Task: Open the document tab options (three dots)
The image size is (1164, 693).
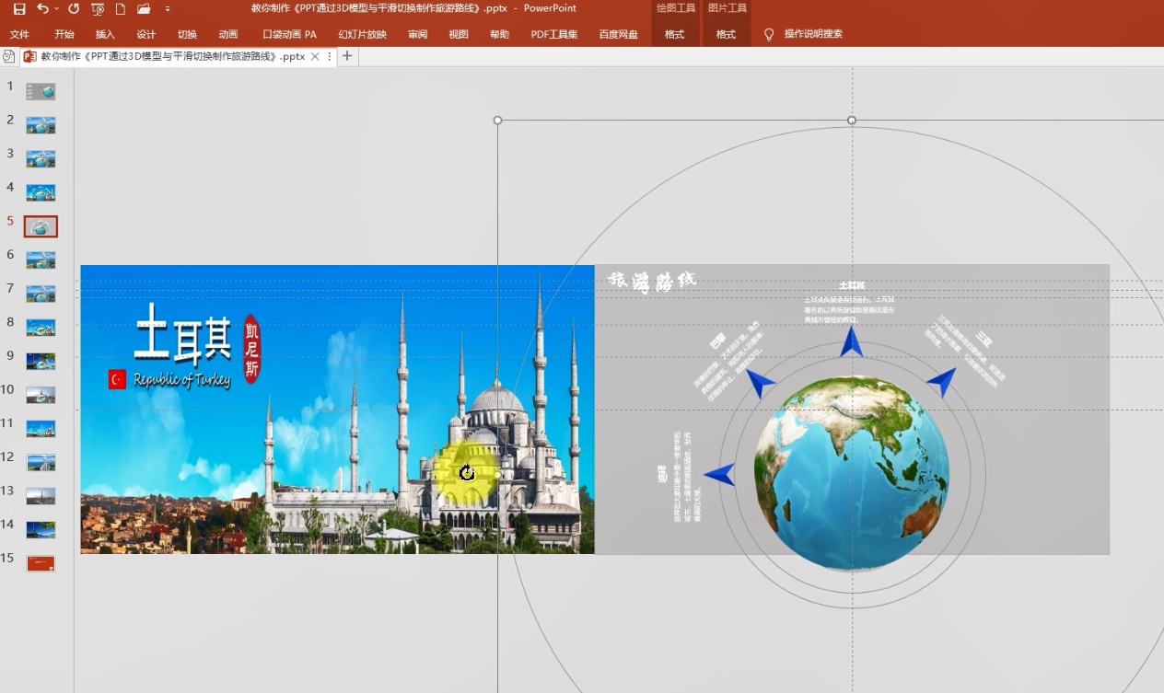Action: pos(330,56)
